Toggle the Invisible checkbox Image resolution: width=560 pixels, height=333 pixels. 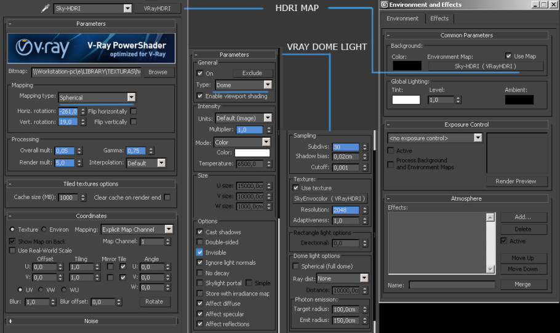click(199, 253)
